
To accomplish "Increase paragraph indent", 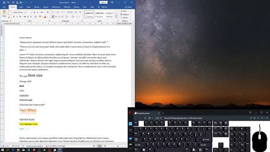I will (71, 12).
